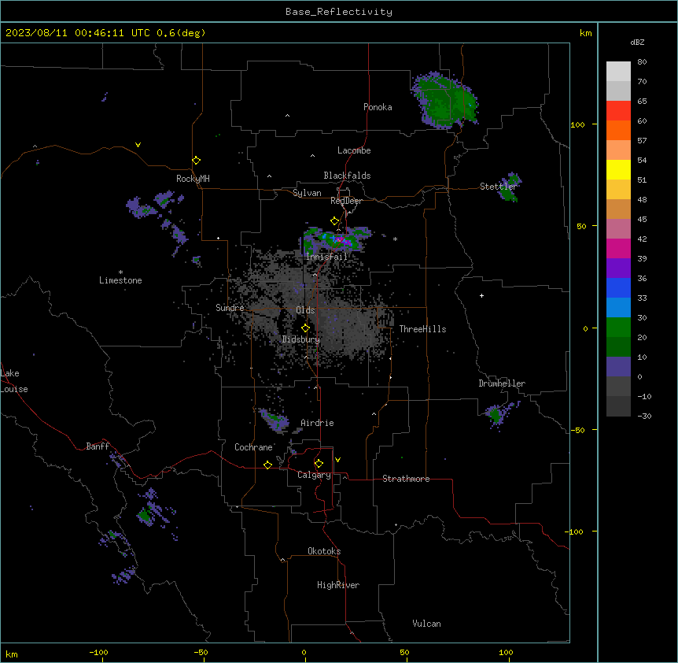
Task: Click the Blackfalds label on the map
Action: click(x=347, y=176)
